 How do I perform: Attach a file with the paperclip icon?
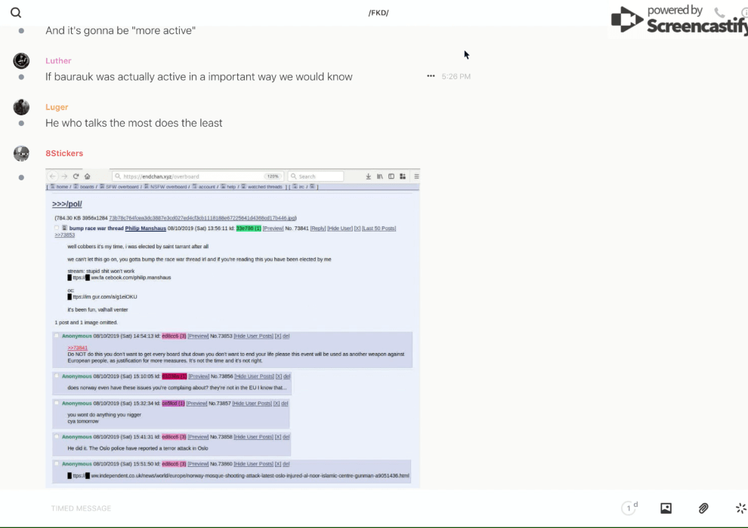coord(703,508)
